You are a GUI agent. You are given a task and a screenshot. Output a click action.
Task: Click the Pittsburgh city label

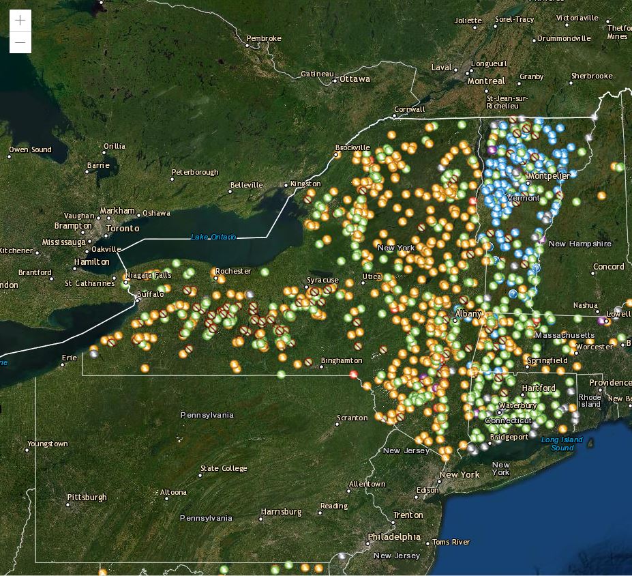(87, 498)
